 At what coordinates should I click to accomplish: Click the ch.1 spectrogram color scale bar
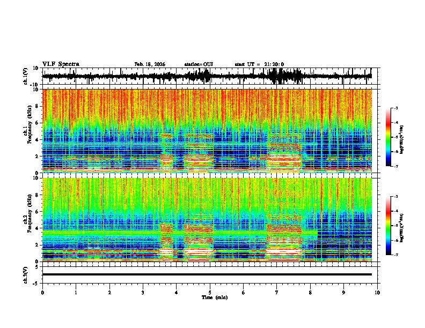[x=389, y=137]
